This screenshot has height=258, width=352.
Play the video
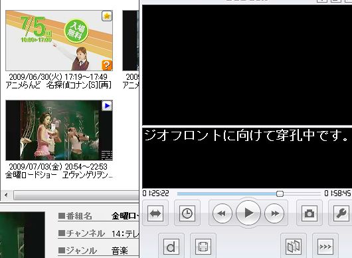pos(248,213)
